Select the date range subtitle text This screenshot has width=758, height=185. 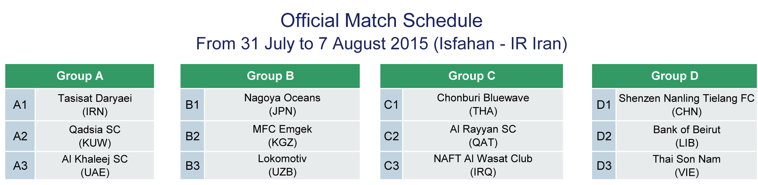click(x=382, y=44)
